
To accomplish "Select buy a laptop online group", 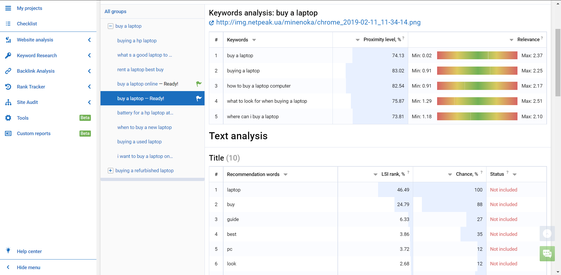I will (138, 84).
